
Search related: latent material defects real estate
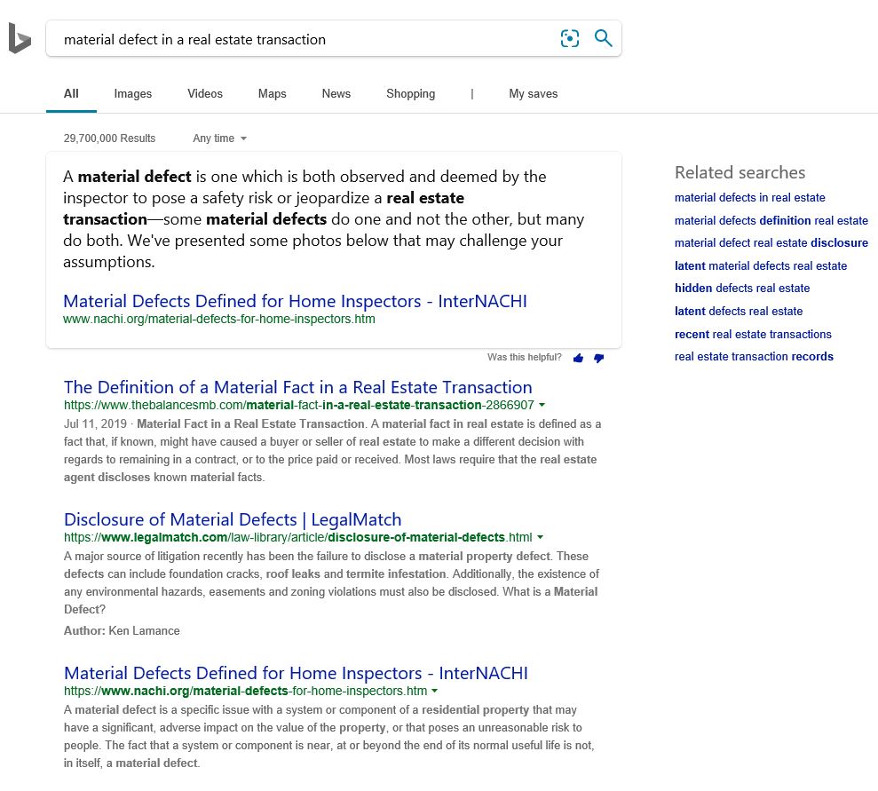761,266
